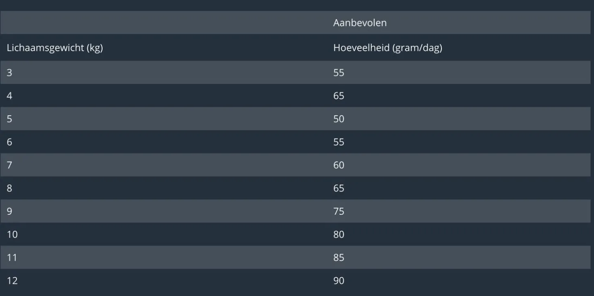The image size is (594, 296).
Task: Select the body weight 5 cell
Action: click(x=9, y=119)
